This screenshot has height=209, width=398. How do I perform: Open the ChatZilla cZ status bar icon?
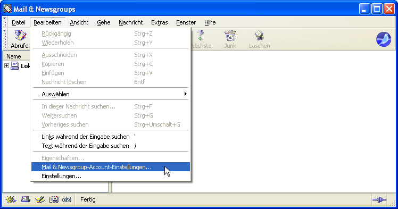(x=67, y=199)
